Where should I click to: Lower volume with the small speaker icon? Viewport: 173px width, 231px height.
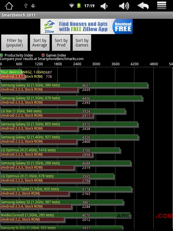[x=104, y=6]
